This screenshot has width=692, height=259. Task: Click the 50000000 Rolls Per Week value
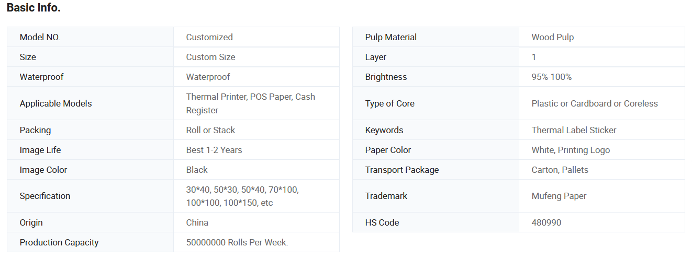237,242
